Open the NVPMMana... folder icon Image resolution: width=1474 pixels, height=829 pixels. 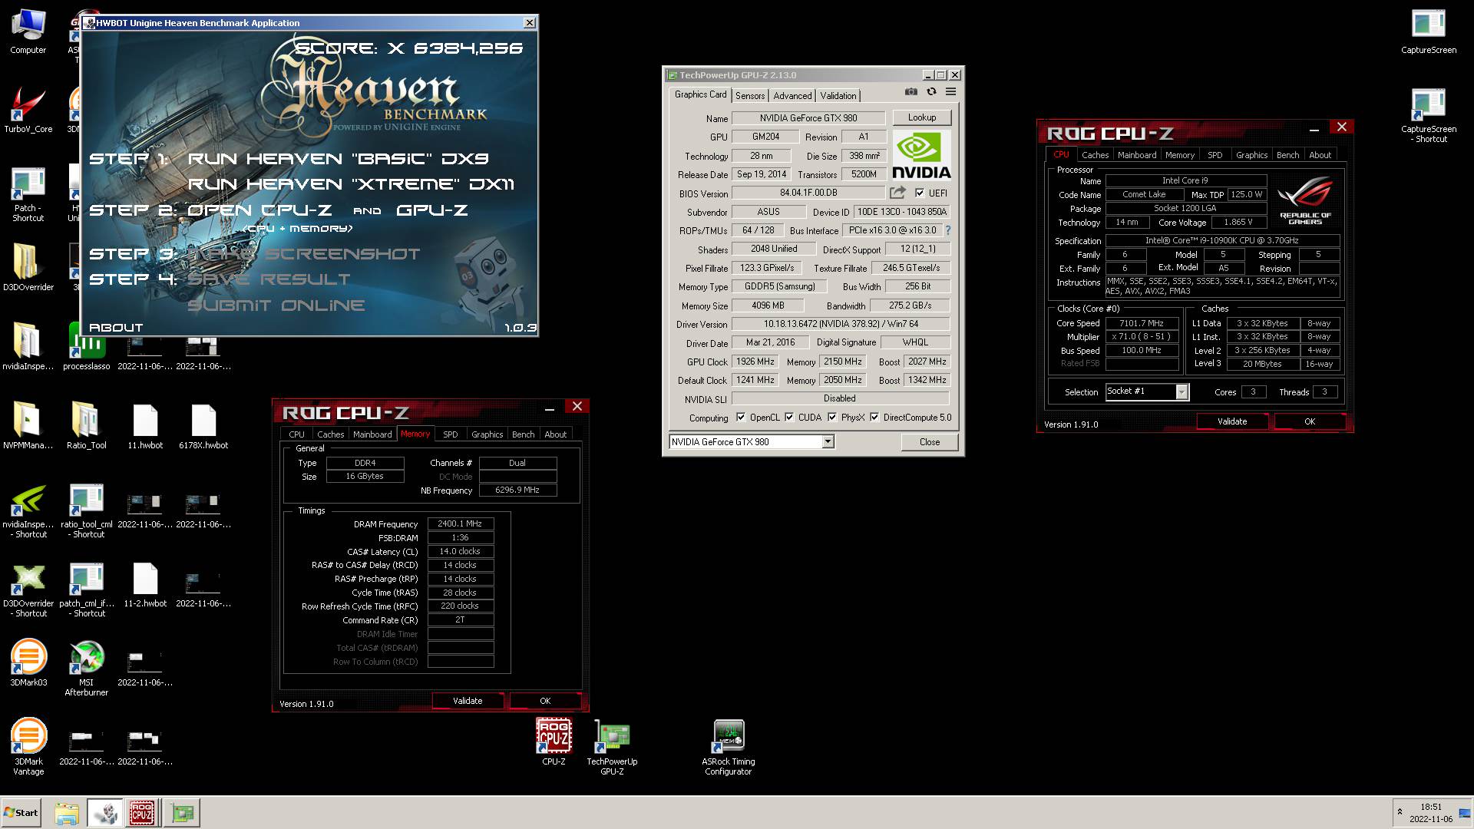pos(28,425)
